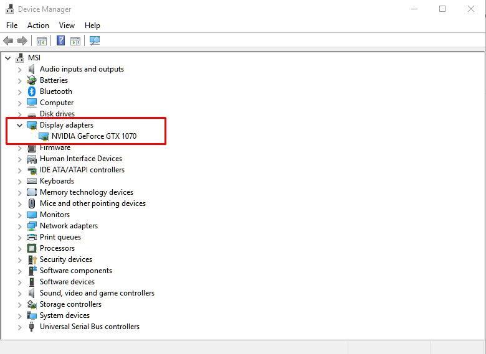Click the IDE ATA/ATAPI controllers icon

[x=32, y=170]
